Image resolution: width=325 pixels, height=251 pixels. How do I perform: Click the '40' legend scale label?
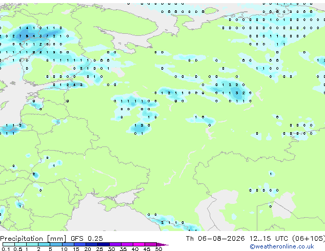click(x=135, y=249)
